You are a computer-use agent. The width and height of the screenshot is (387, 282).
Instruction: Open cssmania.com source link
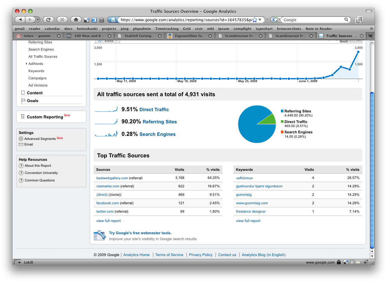(108, 186)
